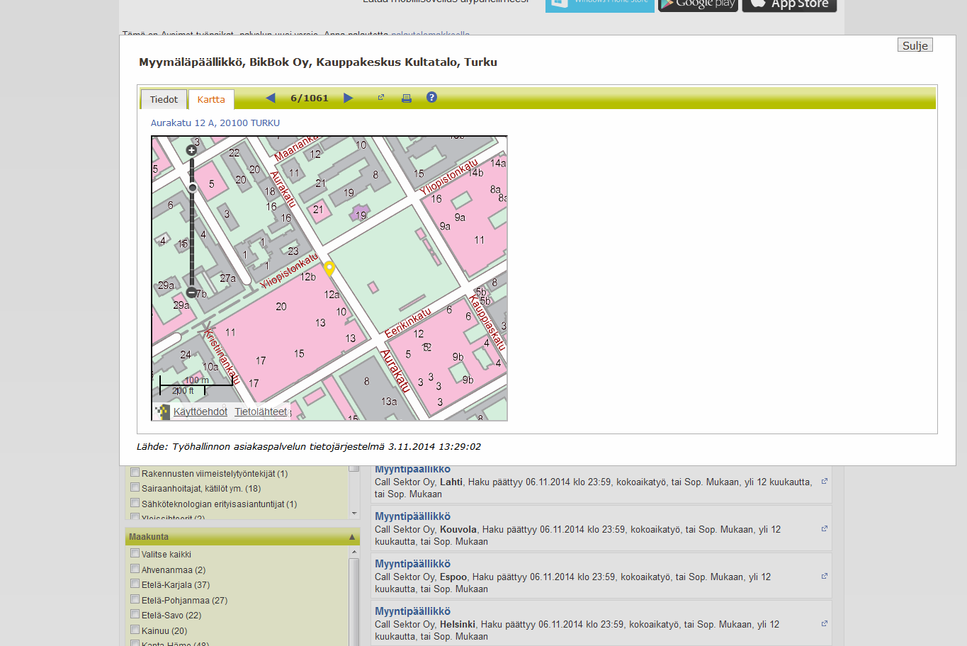The height and width of the screenshot is (646, 967).
Task: Close popup with Sulje button
Action: pyautogui.click(x=915, y=45)
